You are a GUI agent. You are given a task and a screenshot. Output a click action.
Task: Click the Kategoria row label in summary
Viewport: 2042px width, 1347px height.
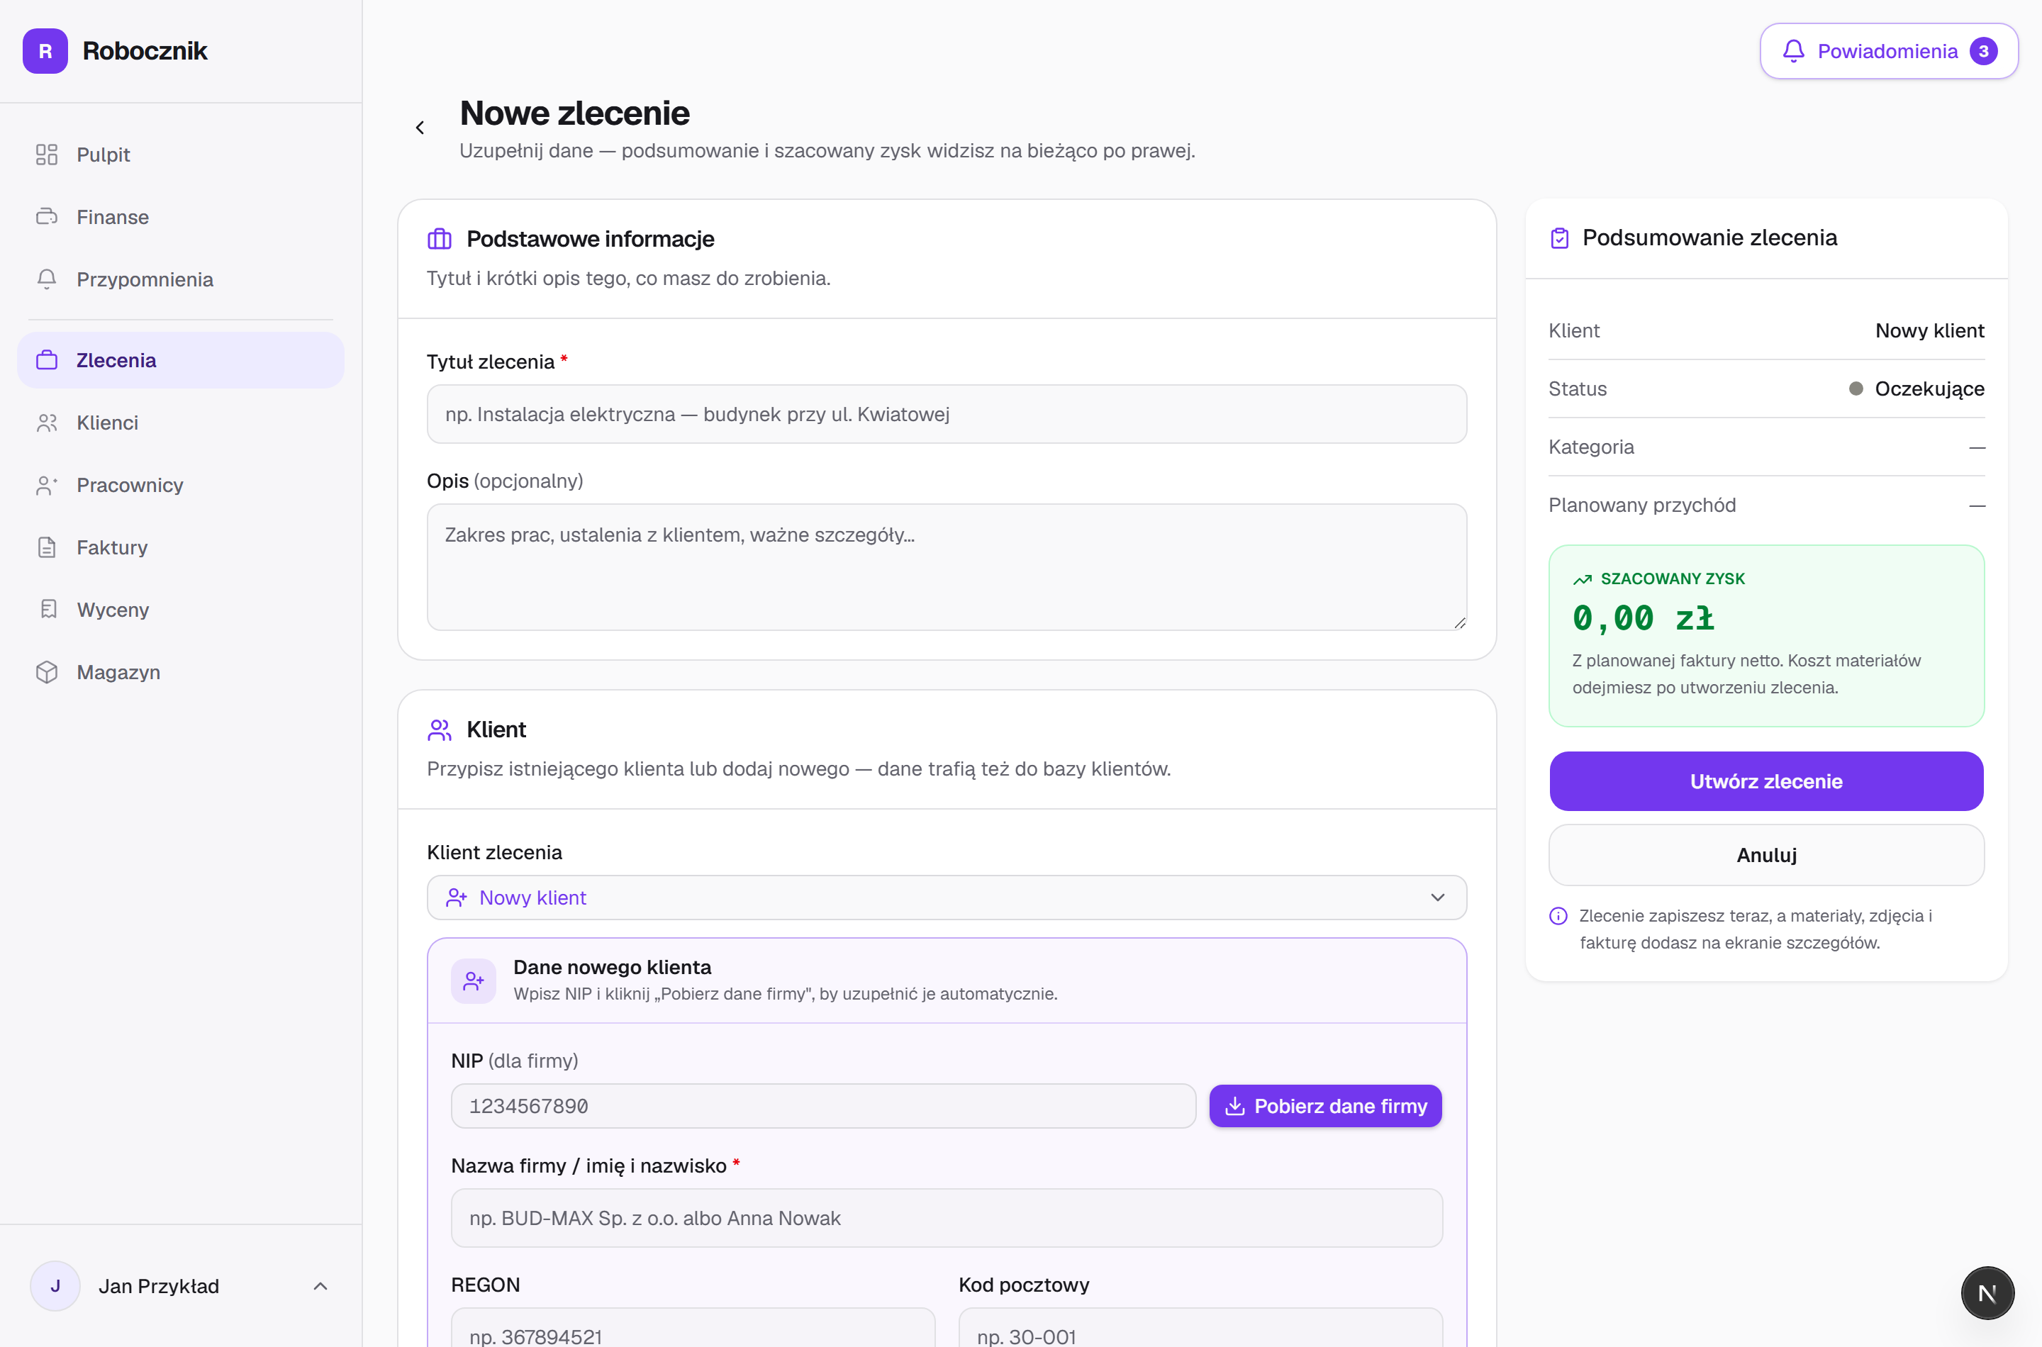[x=1591, y=447]
